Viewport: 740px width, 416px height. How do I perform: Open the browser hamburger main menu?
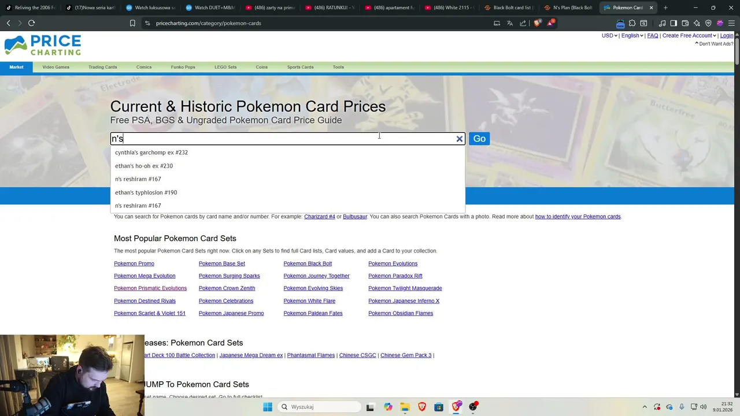(732, 23)
